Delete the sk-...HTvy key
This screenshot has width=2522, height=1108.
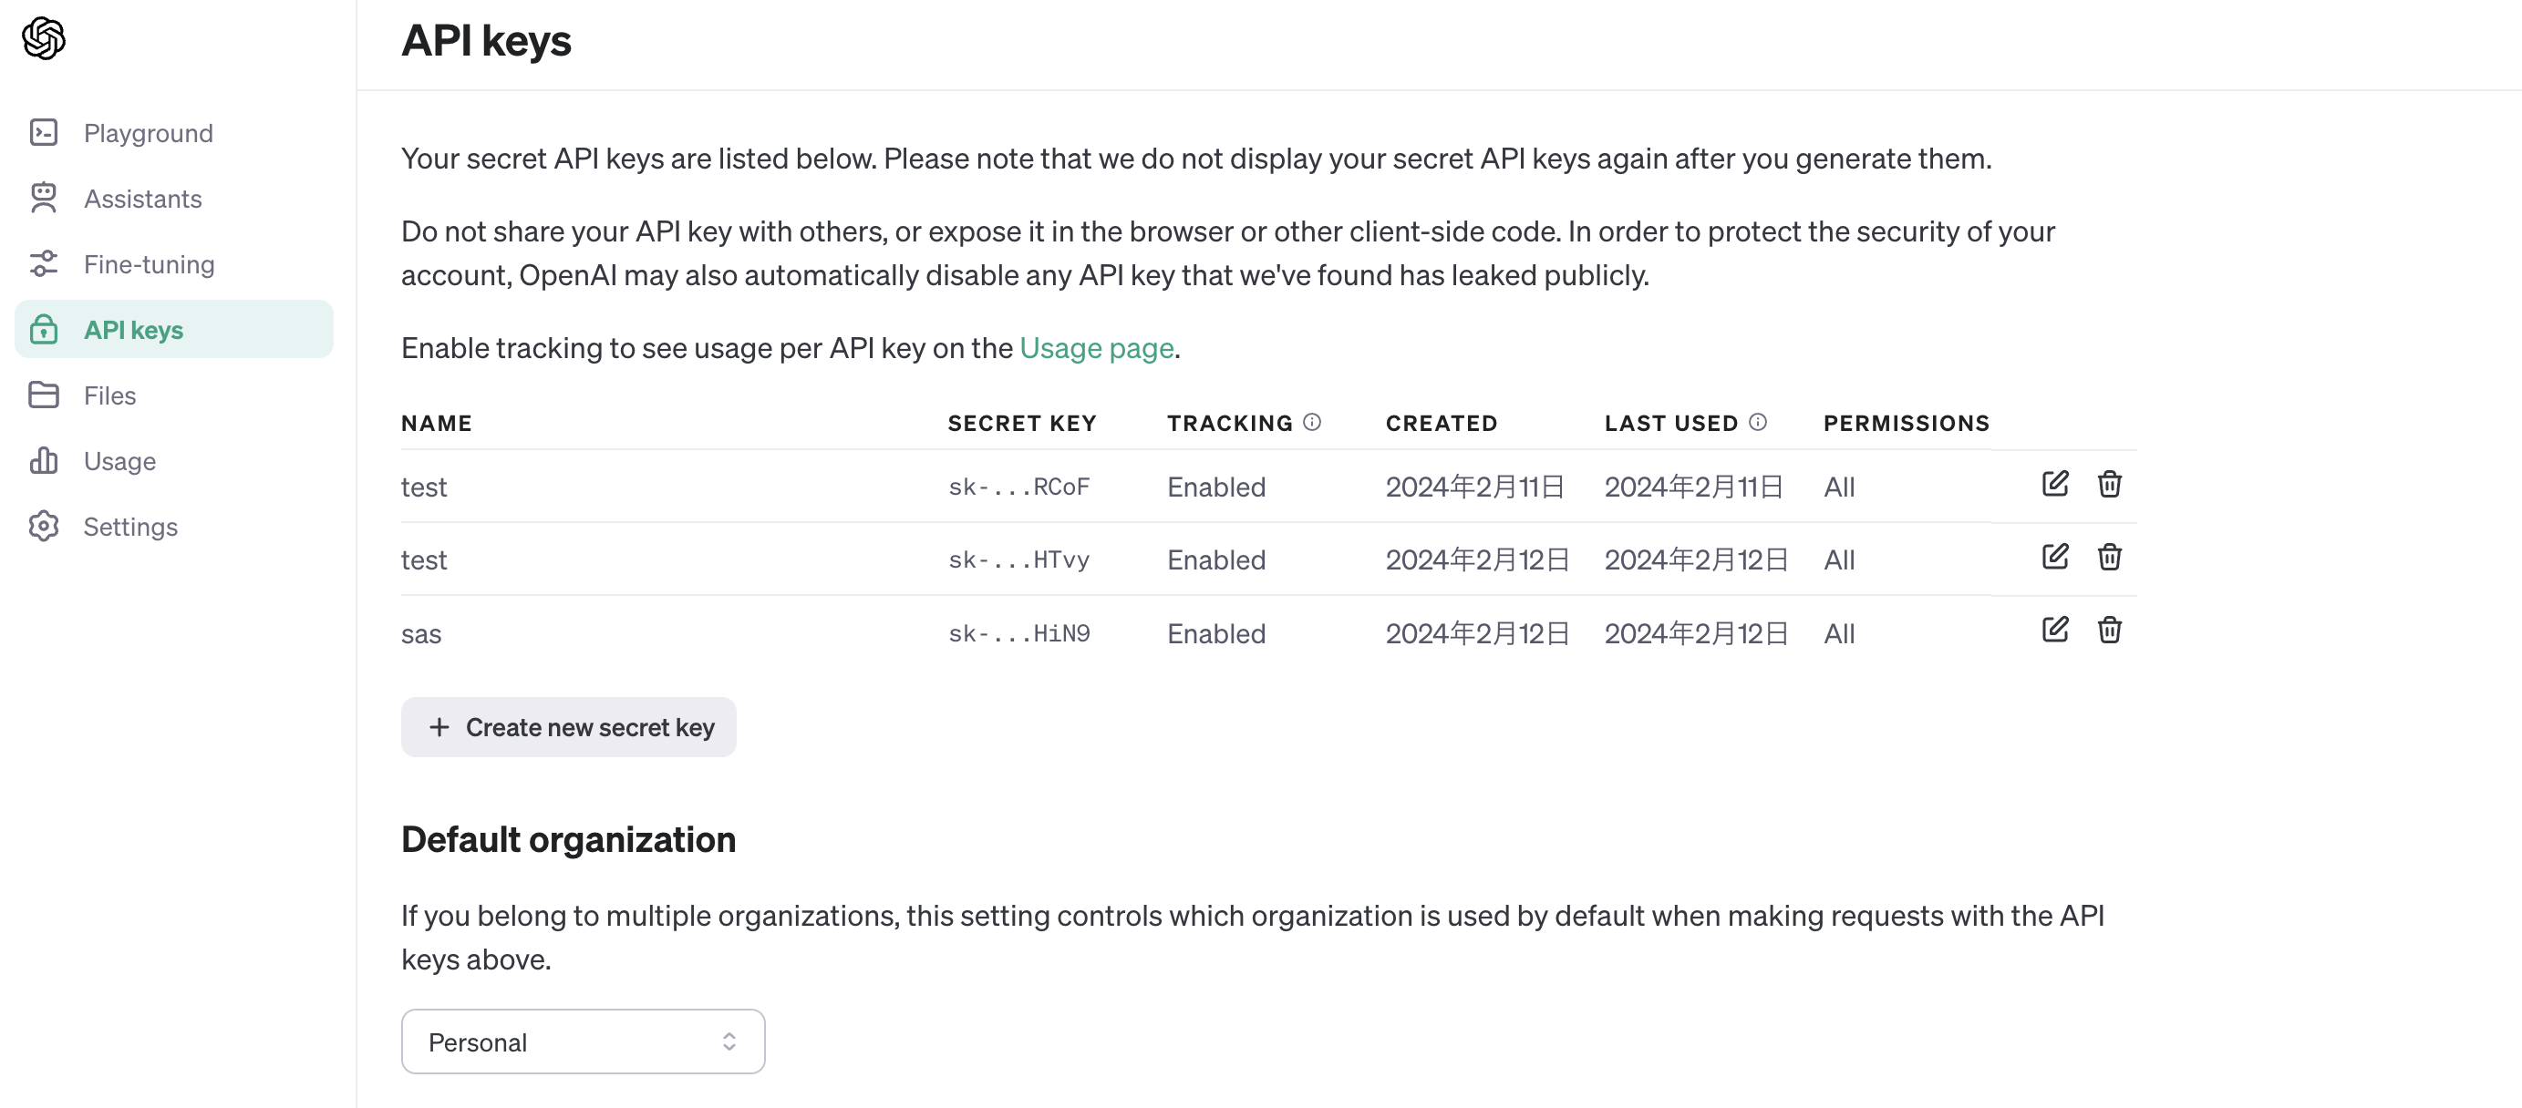tap(2109, 557)
